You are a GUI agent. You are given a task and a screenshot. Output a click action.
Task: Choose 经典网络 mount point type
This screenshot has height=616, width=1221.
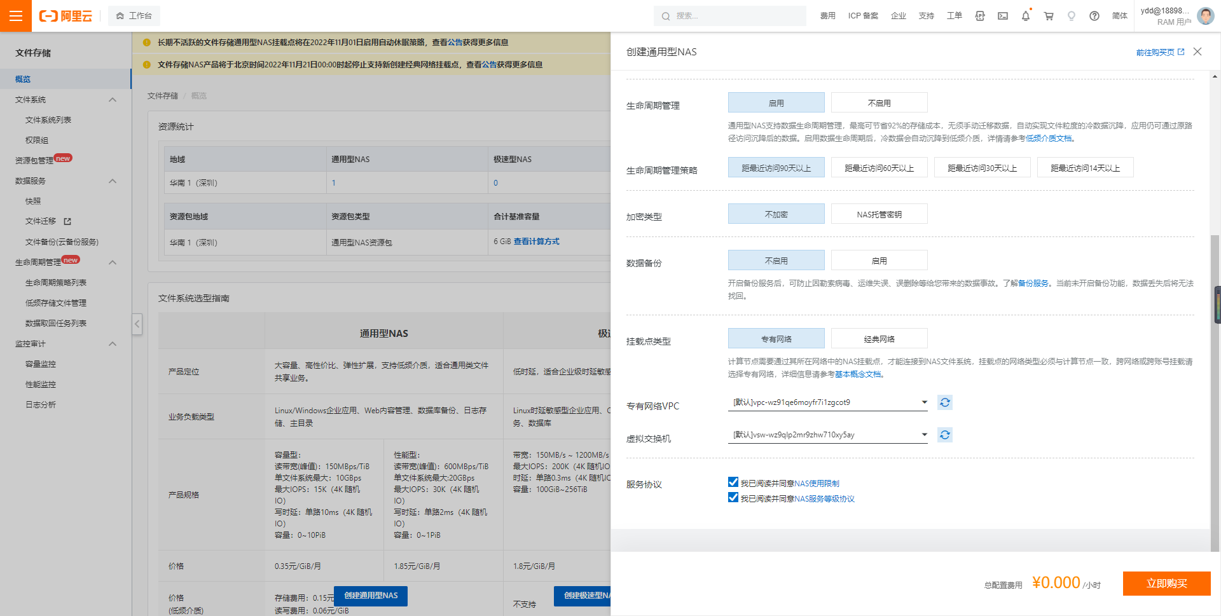pyautogui.click(x=879, y=339)
